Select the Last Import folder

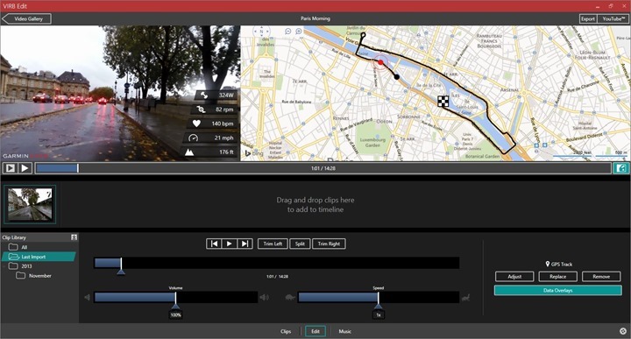point(39,257)
